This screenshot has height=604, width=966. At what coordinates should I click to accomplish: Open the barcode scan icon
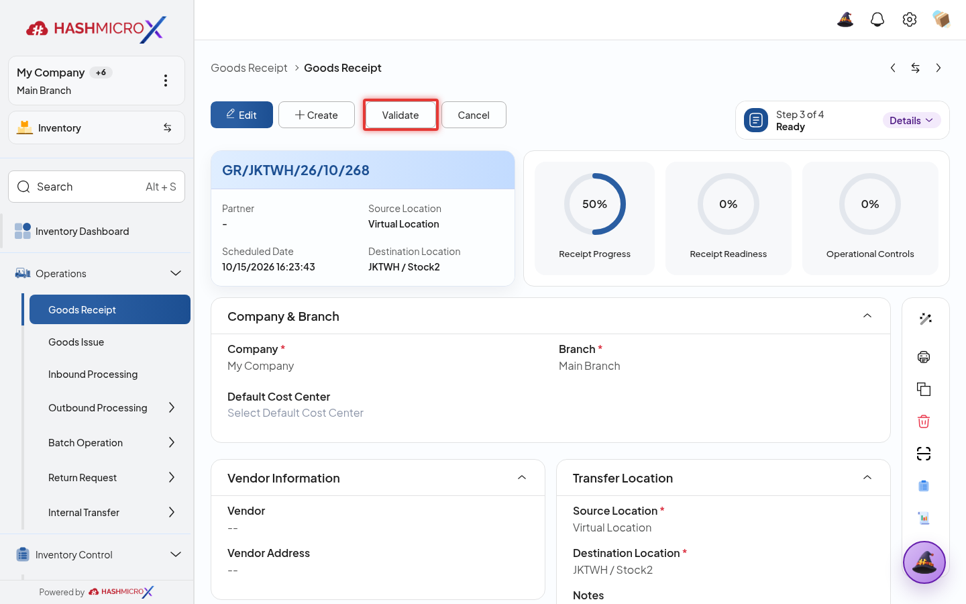pyautogui.click(x=924, y=454)
